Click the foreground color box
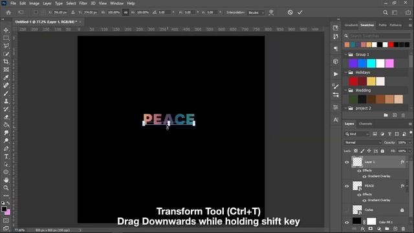 (4, 209)
